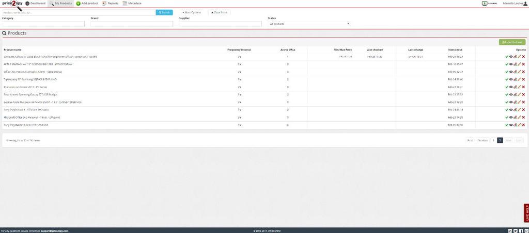529x233 pixels.
Task: Click the red X for Sony PlayStation 4 Slim D Chassis
Action: (523, 110)
